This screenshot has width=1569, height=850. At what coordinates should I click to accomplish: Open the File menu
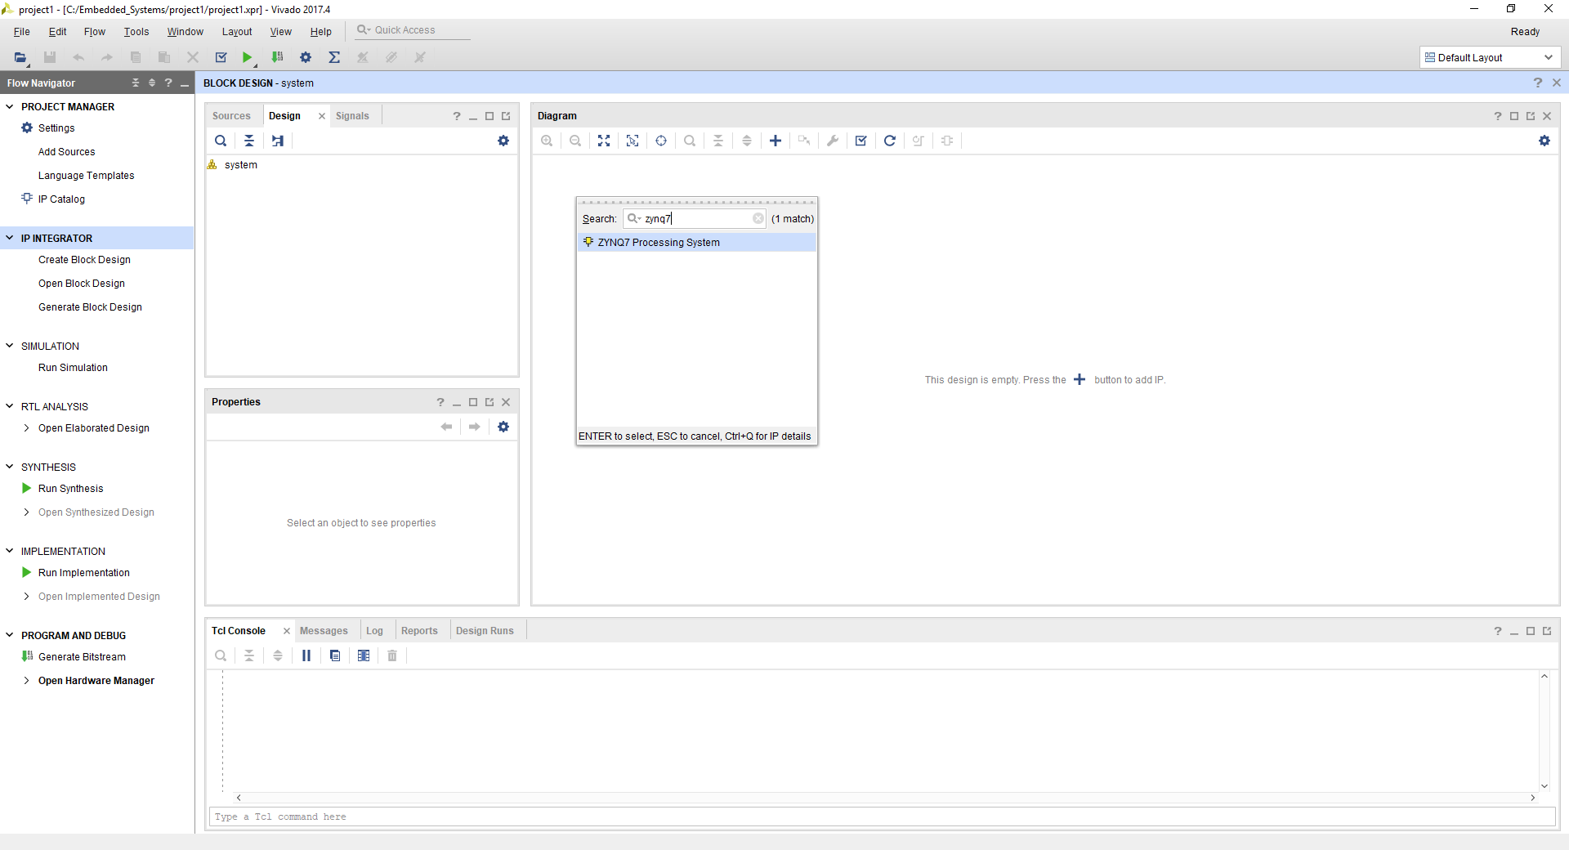pos(22,32)
